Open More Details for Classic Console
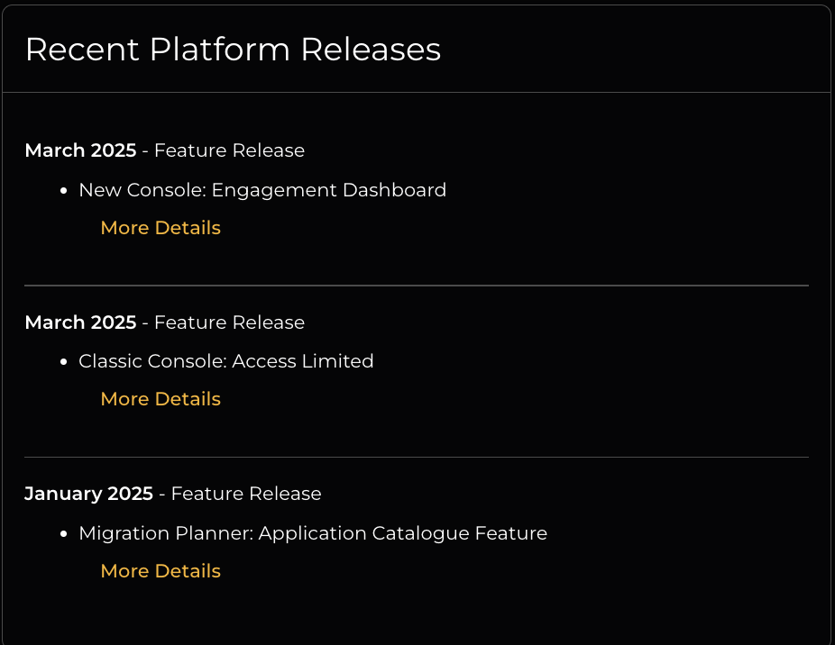Screen dimensions: 835x645 (x=161, y=399)
